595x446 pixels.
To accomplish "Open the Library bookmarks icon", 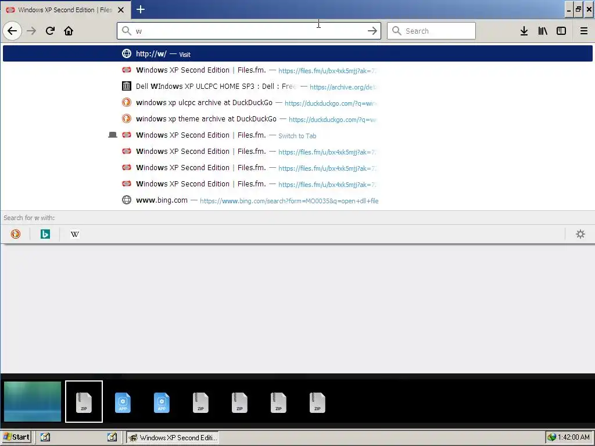I will [x=543, y=31].
